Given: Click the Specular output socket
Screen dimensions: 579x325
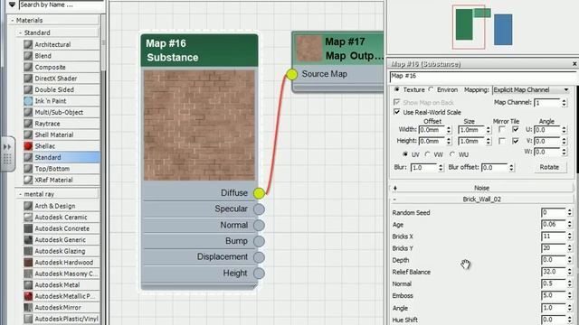Looking at the screenshot, I should 260,209.
